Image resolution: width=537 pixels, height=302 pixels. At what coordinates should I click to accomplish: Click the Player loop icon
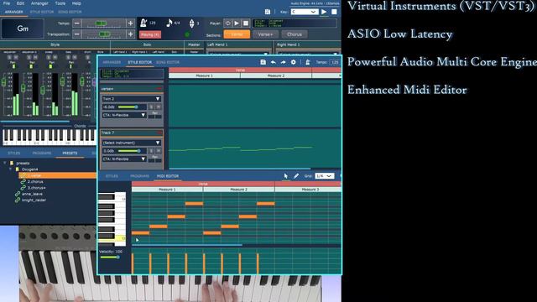(x=227, y=23)
